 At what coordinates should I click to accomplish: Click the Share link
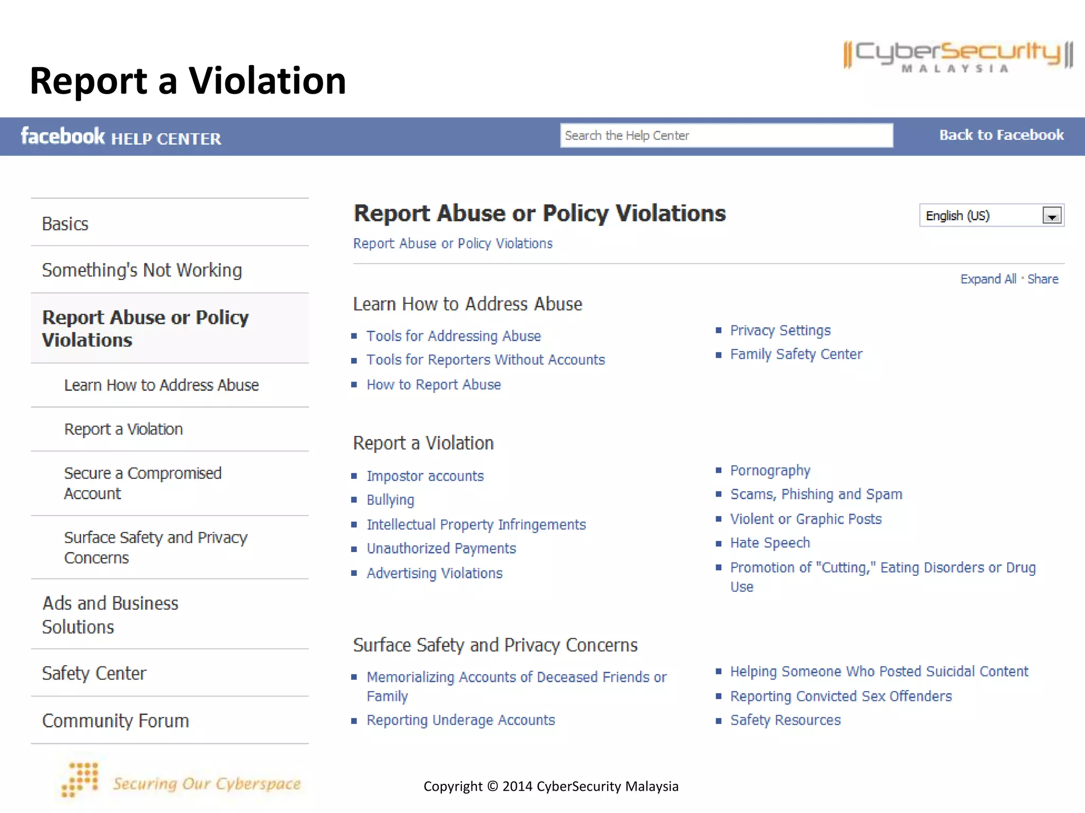coord(1043,279)
